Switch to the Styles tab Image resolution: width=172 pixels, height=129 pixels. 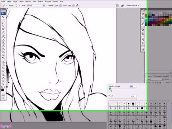(165, 13)
